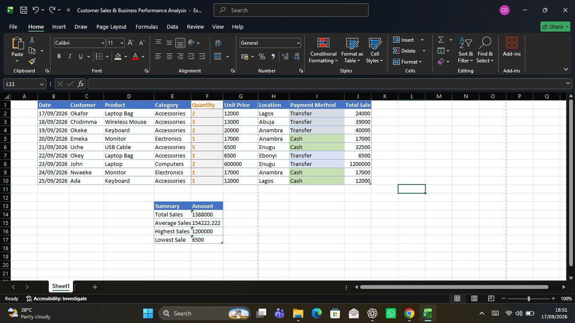
Task: Toggle Italic formatting
Action: (70, 56)
